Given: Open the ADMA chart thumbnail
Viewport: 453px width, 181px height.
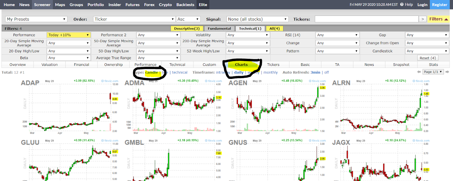Looking at the screenshot, I should click(x=174, y=107).
